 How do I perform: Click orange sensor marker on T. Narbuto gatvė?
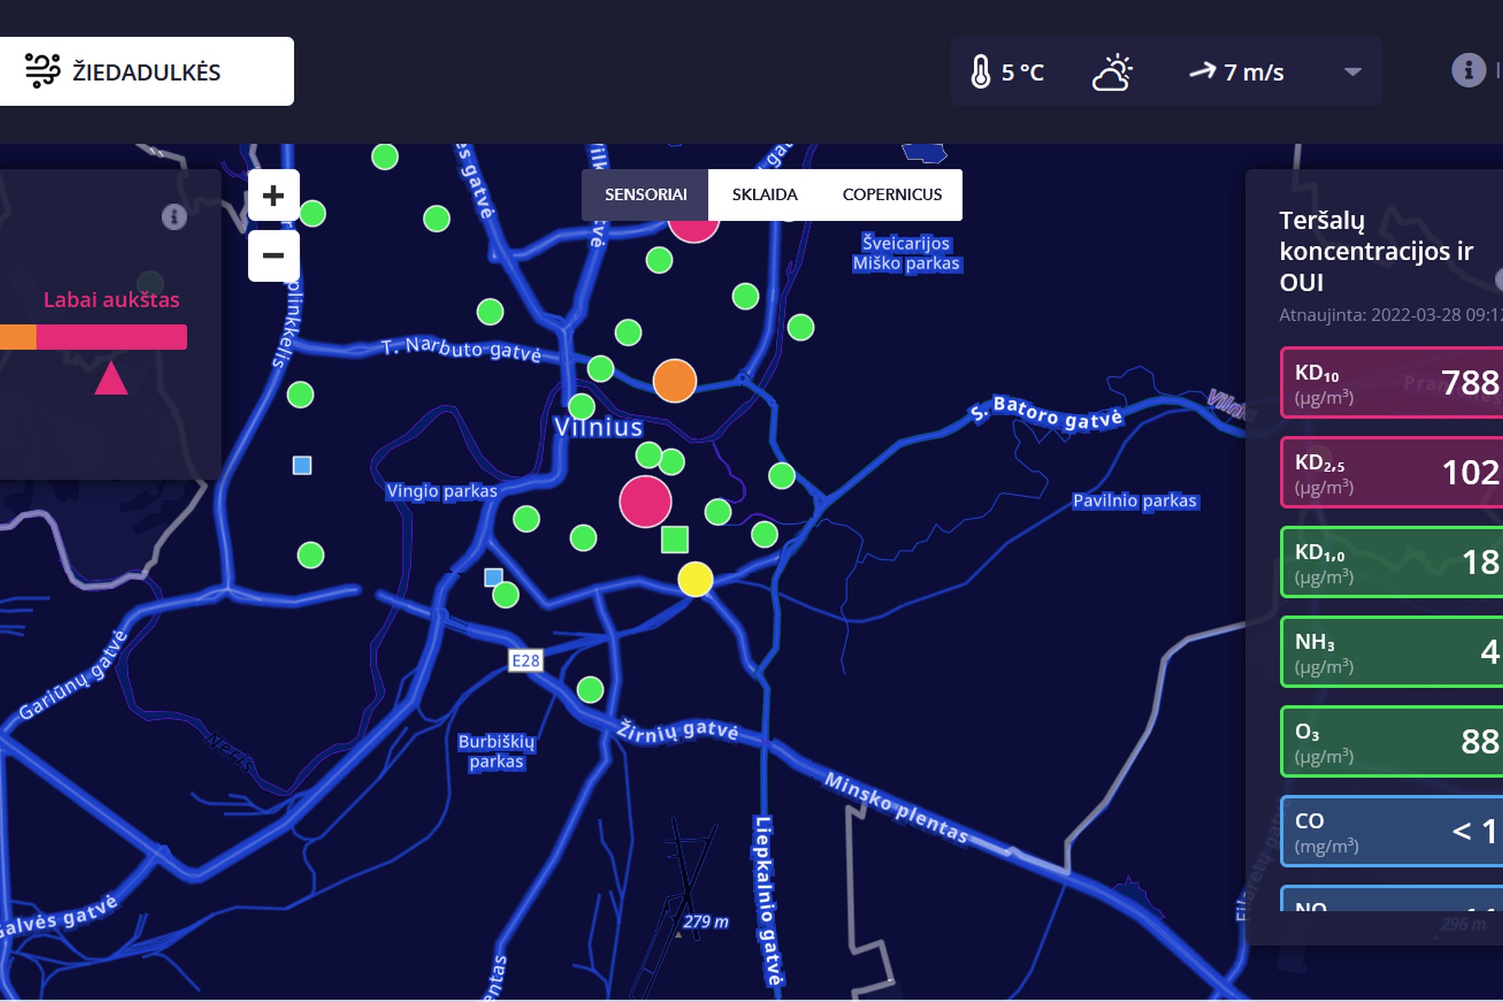674,381
